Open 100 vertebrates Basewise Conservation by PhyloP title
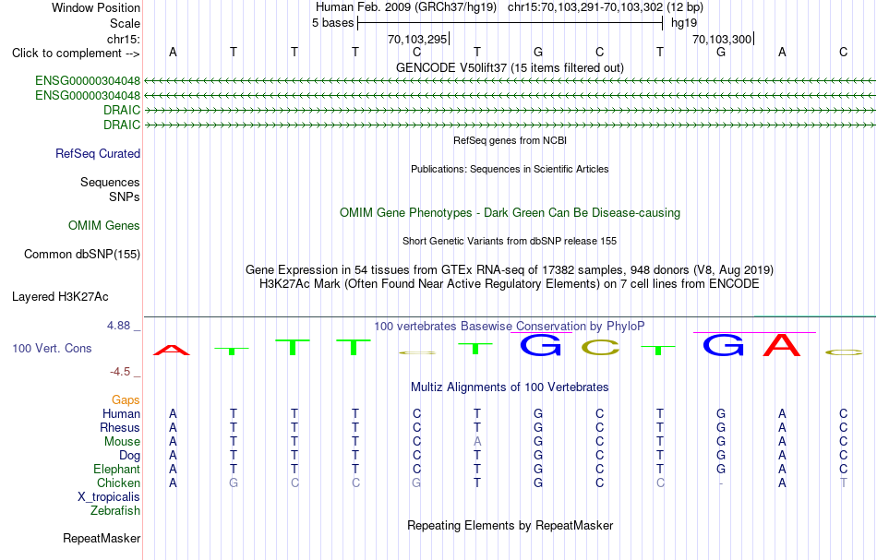This screenshot has width=877, height=560. [x=510, y=326]
